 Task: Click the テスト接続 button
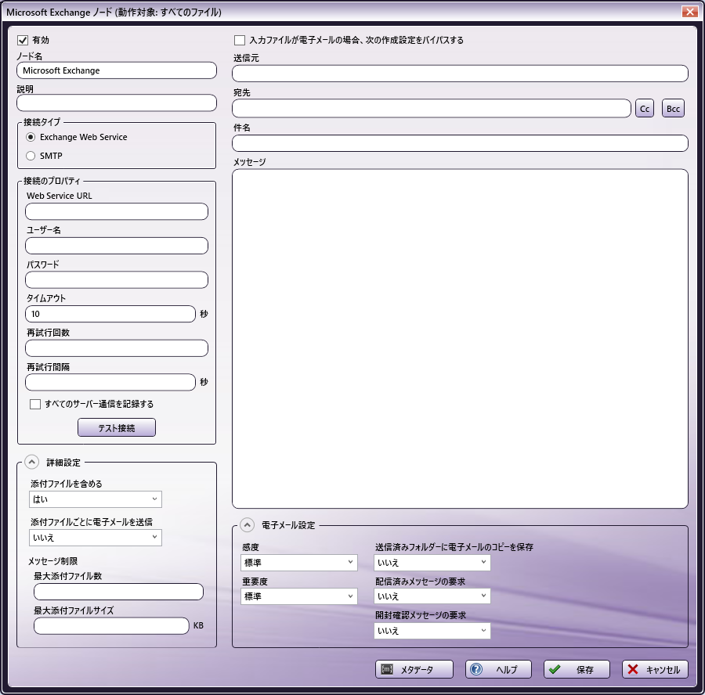pos(117,427)
